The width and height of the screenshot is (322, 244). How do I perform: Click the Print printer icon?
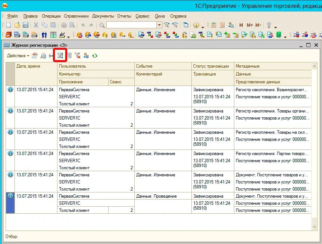tap(64, 25)
